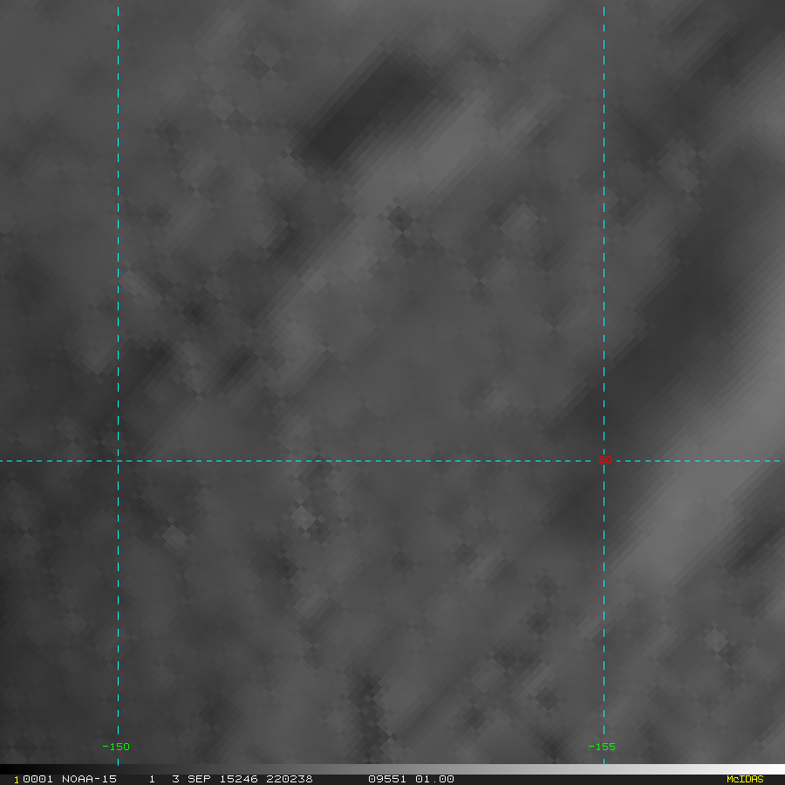This screenshot has height=785, width=785.
Task: Click the grayscale gradient bar above status line
Action: pos(392,769)
